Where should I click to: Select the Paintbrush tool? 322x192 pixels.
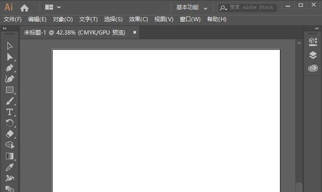point(9,101)
